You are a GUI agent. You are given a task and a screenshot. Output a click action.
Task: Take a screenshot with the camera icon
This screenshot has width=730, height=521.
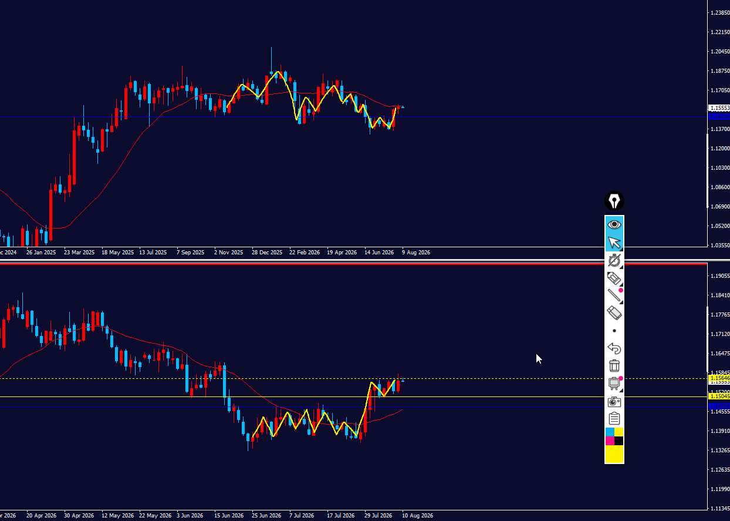pyautogui.click(x=614, y=402)
